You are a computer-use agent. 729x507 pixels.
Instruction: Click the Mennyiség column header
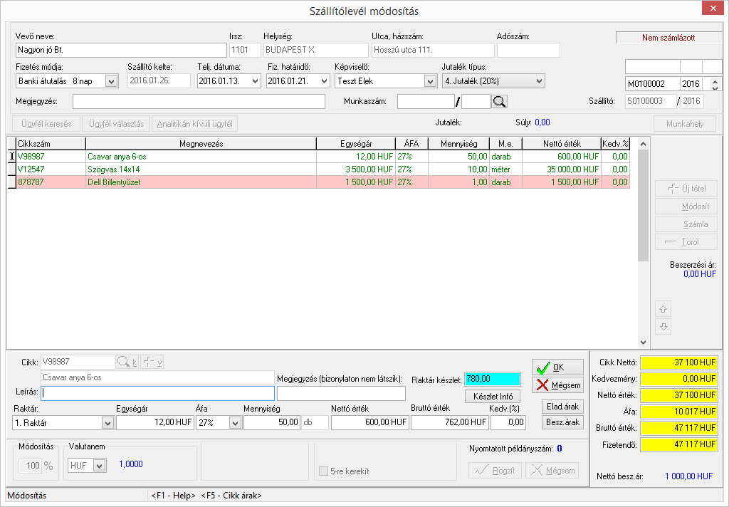[x=459, y=144]
